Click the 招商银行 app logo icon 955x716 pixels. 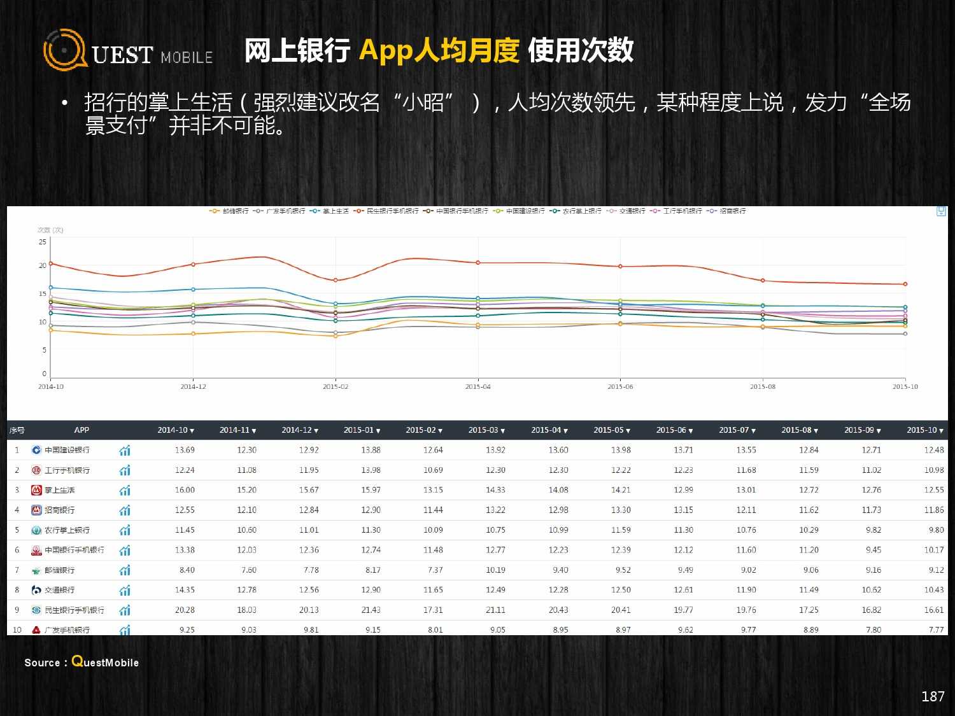point(36,510)
